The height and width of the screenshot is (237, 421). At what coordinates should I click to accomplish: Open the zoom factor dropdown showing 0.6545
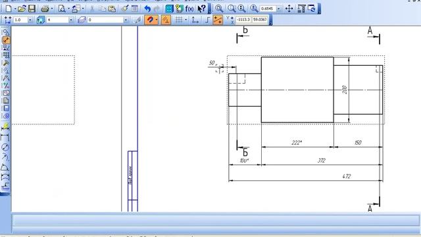point(278,9)
